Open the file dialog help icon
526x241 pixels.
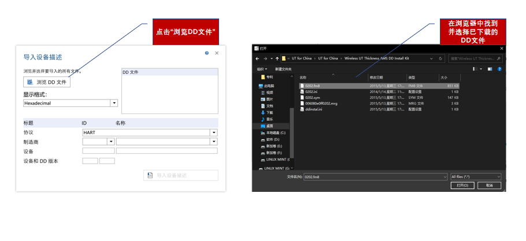[x=500, y=69]
